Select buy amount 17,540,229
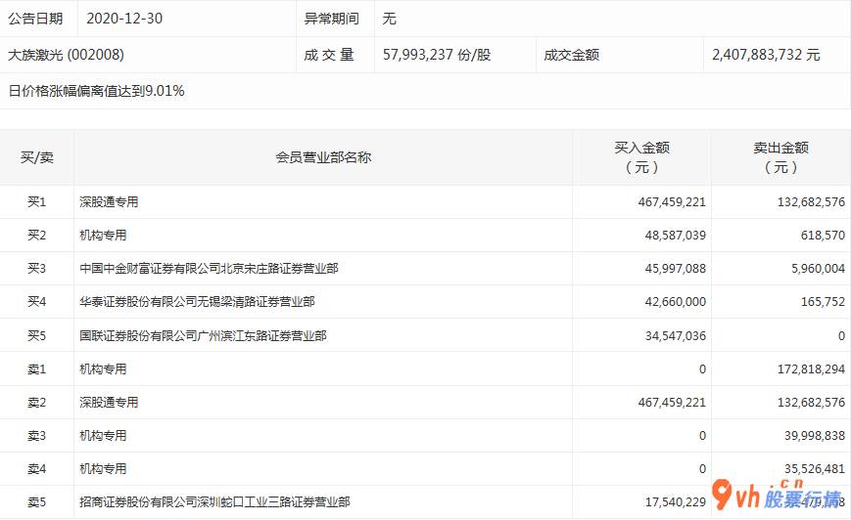The height and width of the screenshot is (520, 851). point(675,502)
